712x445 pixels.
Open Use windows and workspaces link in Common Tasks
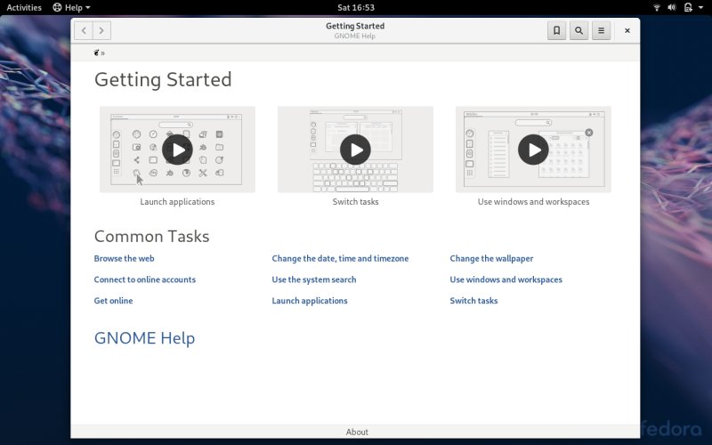pyautogui.click(x=506, y=279)
